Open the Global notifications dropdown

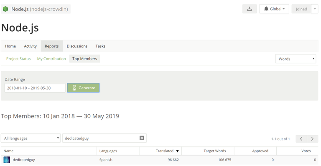coord(274,9)
